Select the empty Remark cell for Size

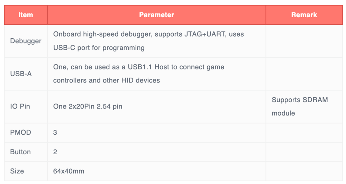tap(304, 171)
